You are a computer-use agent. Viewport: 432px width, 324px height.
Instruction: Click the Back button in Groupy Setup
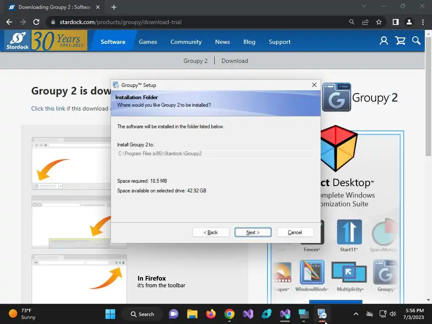[x=211, y=232]
